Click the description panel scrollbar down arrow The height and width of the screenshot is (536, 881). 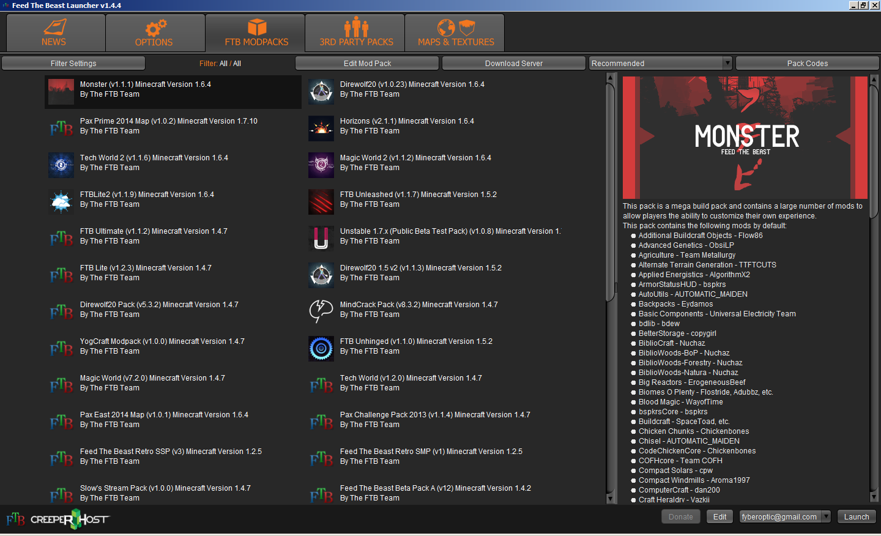[874, 497]
